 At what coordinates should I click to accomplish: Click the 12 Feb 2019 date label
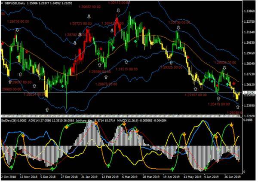(110, 177)
